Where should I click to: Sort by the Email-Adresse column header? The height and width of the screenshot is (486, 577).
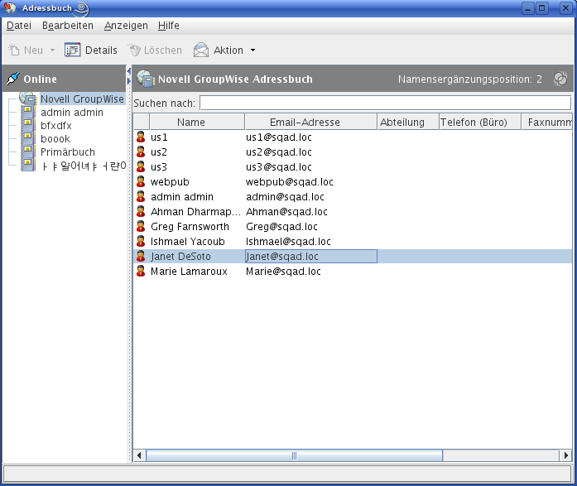311,122
